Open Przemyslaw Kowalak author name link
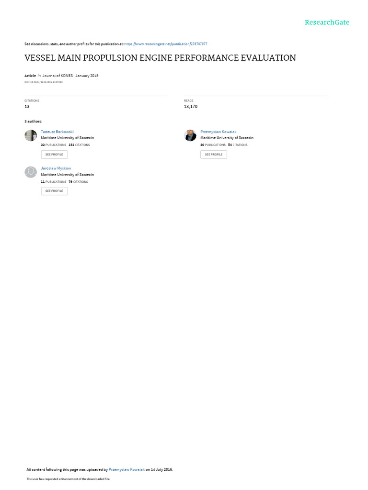 (218, 132)
